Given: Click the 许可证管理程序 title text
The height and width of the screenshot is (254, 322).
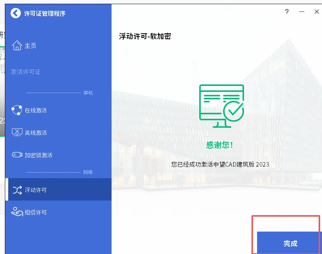Looking at the screenshot, I should 45,13.
